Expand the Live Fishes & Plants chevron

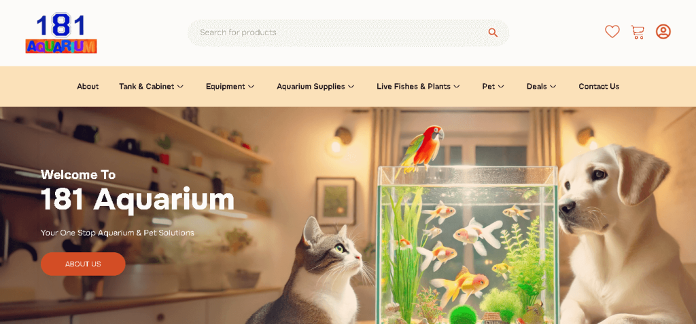(x=457, y=87)
